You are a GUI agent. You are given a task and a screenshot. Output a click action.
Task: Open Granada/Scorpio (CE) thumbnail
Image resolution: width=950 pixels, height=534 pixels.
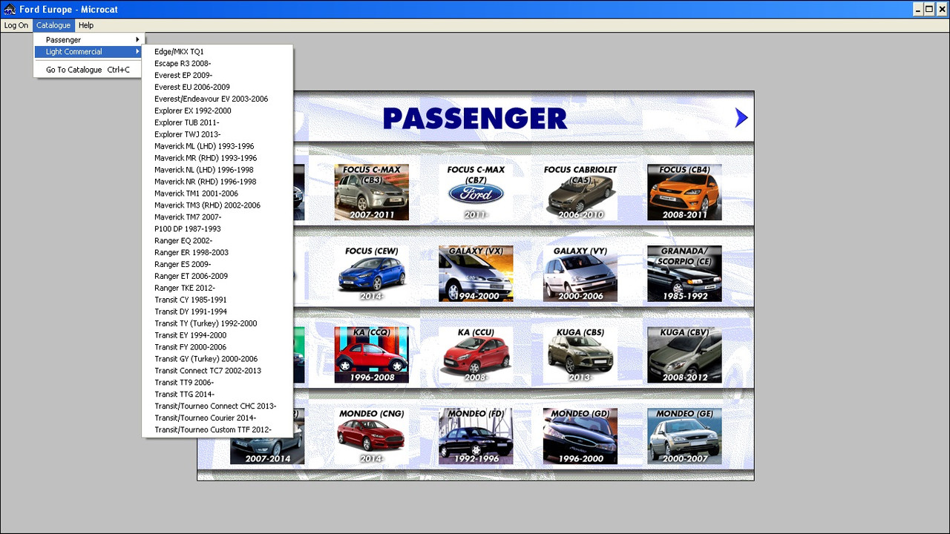pyautogui.click(x=684, y=274)
